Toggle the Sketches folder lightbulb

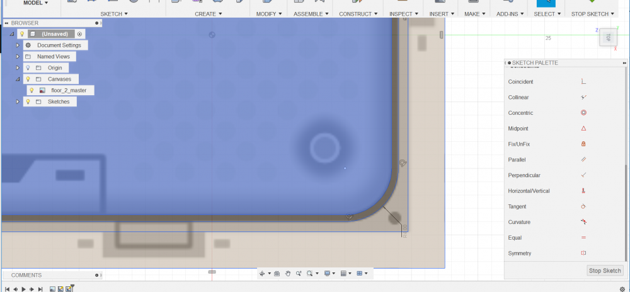(x=28, y=102)
